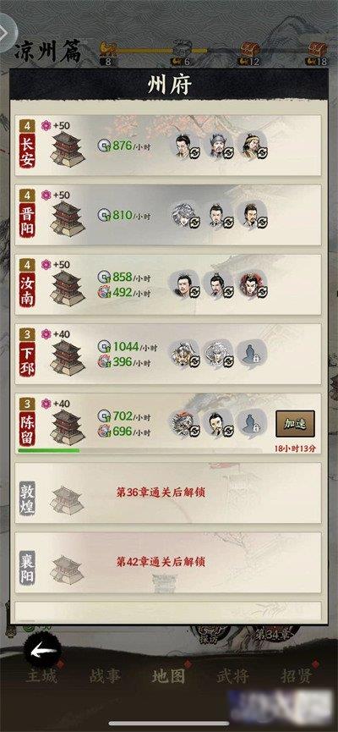338x732 pixels.
Task: Open treasure chest reward at 12
Action: 249,49
